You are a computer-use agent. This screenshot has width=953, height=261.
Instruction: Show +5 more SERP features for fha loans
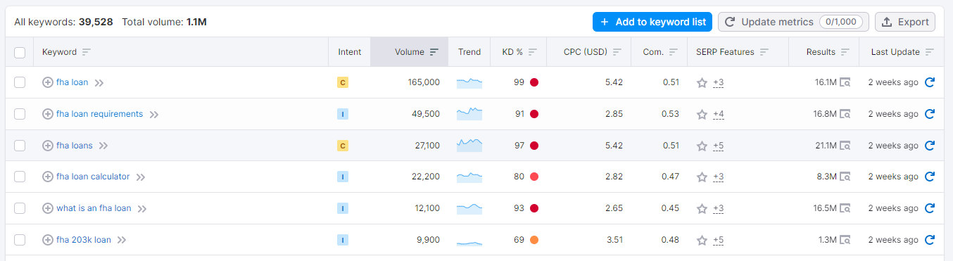coord(718,146)
